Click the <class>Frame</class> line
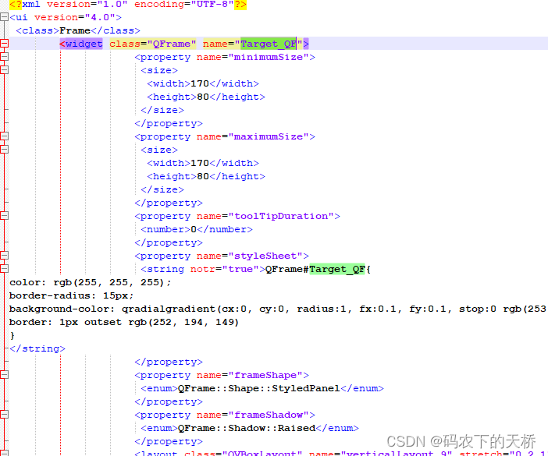The height and width of the screenshot is (456, 548). (78, 30)
